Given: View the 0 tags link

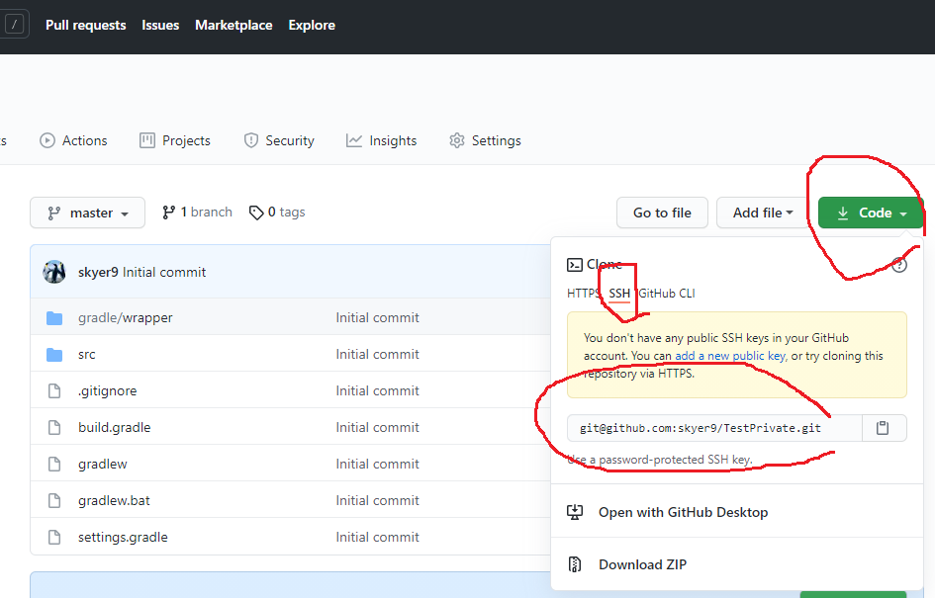Looking at the screenshot, I should (x=277, y=213).
